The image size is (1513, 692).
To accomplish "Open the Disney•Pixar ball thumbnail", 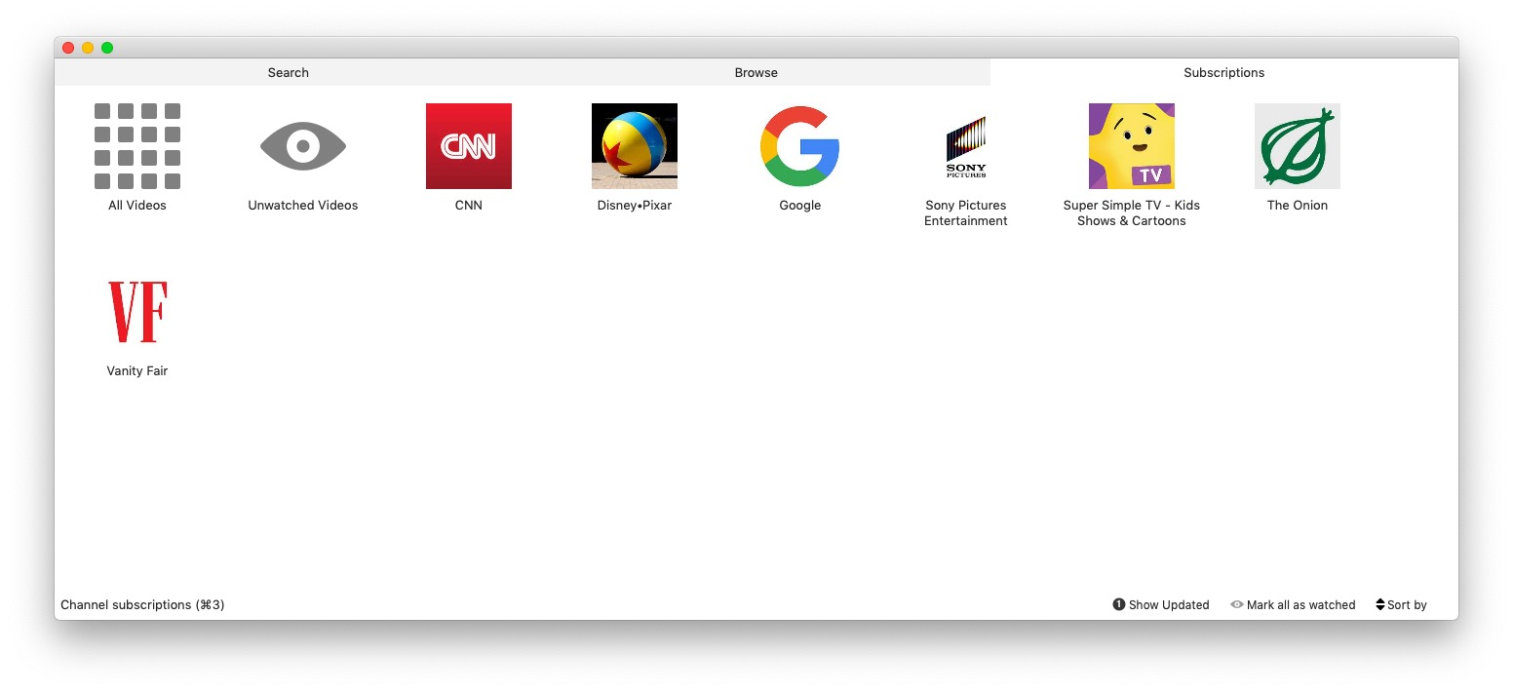I will tap(635, 146).
